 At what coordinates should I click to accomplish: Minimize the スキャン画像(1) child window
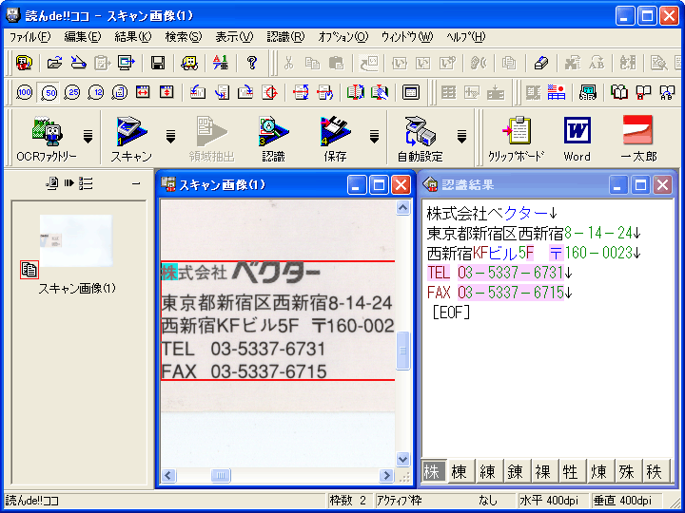coord(357,185)
